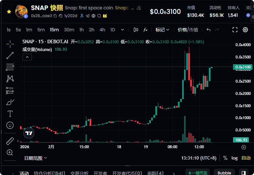The width and height of the screenshot is (254, 175).
Task: Open the 日期范围 date range dropdown
Action: (x=36, y=158)
